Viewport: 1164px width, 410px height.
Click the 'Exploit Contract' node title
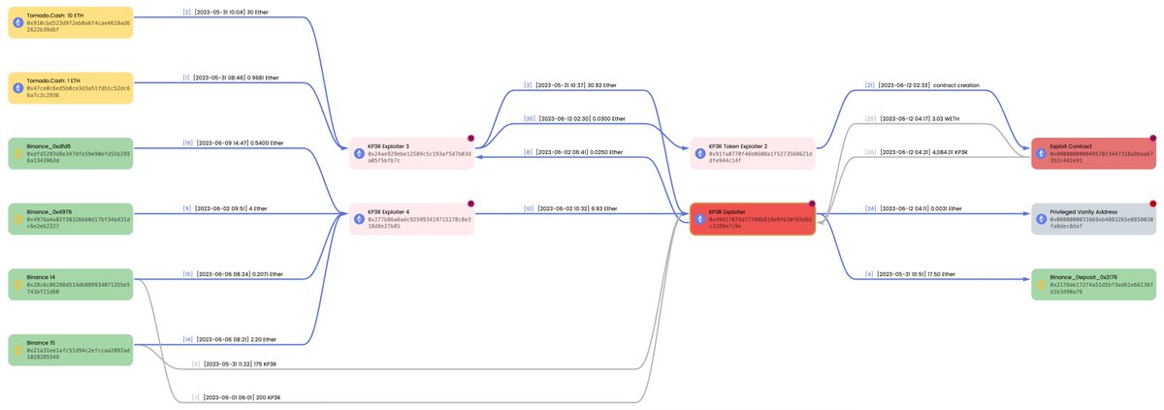point(1071,146)
